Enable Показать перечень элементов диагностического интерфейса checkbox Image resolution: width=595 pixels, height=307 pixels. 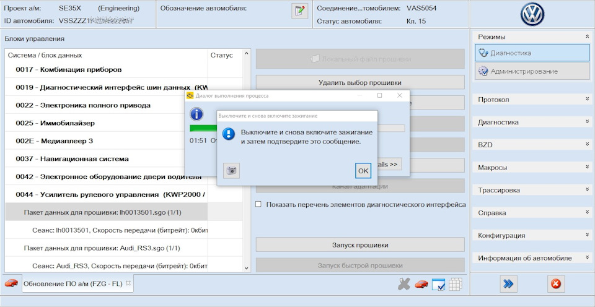(258, 204)
